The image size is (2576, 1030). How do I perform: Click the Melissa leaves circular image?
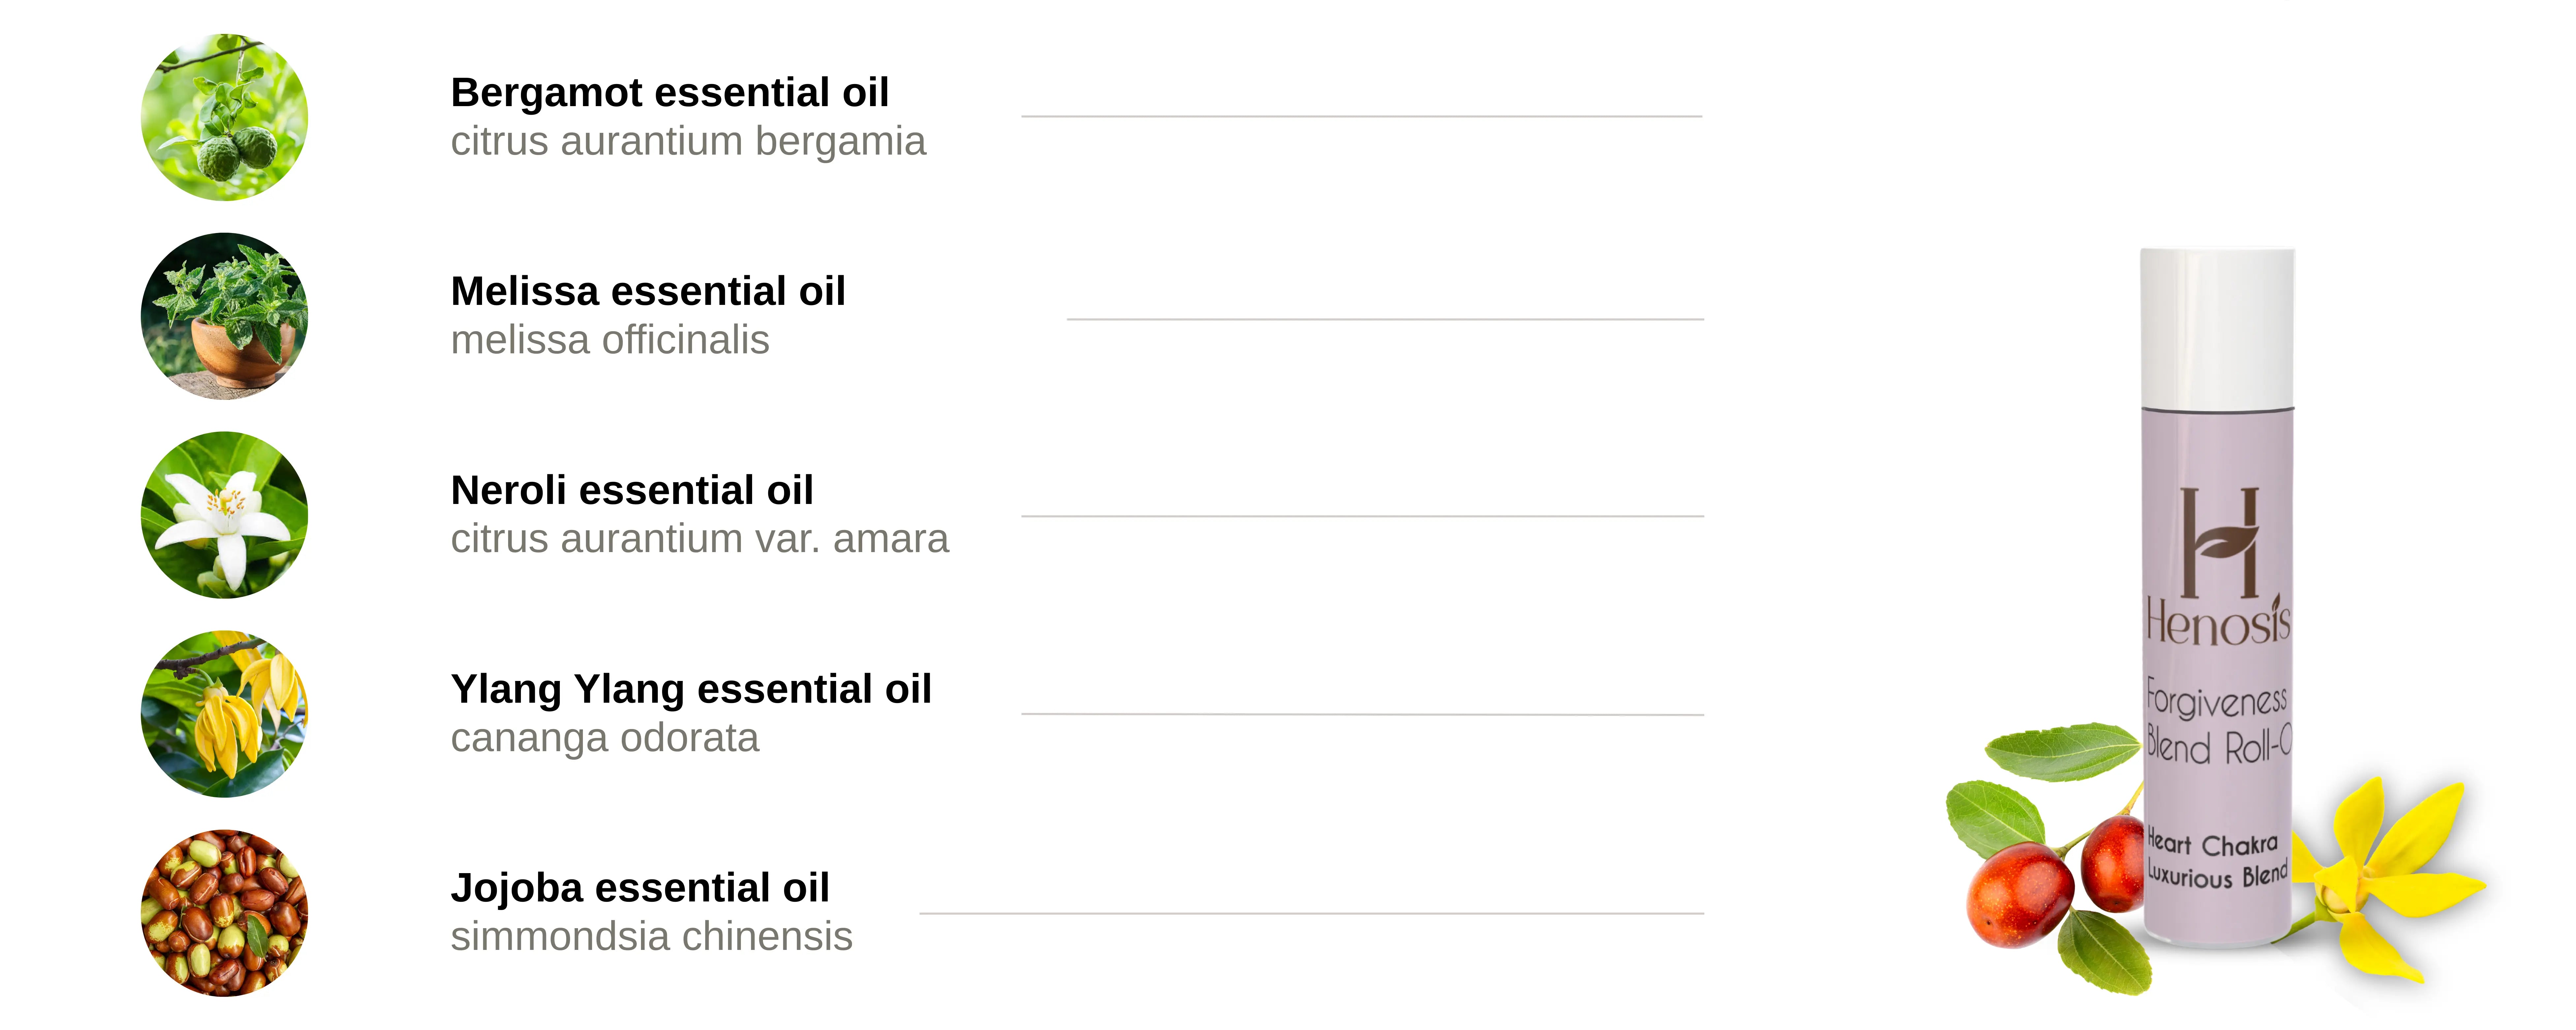coord(224,316)
